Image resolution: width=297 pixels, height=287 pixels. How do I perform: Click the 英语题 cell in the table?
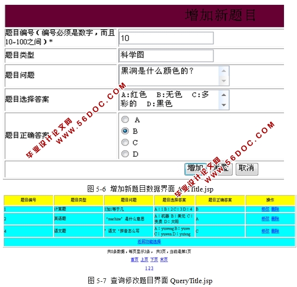(x=79, y=219)
